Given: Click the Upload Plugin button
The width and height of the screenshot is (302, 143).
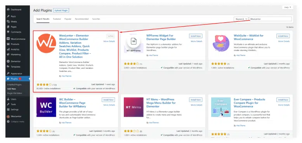Looking at the screenshot, I should point(61,10).
